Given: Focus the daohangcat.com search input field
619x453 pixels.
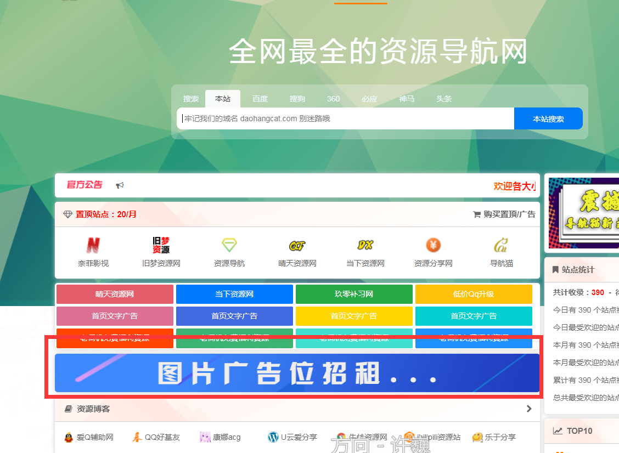Looking at the screenshot, I should click(x=345, y=118).
